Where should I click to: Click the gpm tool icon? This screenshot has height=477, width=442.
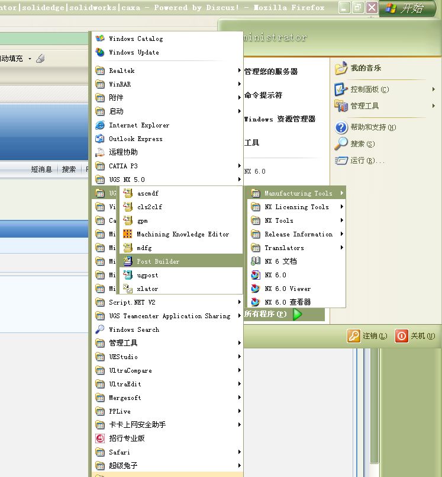(x=128, y=220)
